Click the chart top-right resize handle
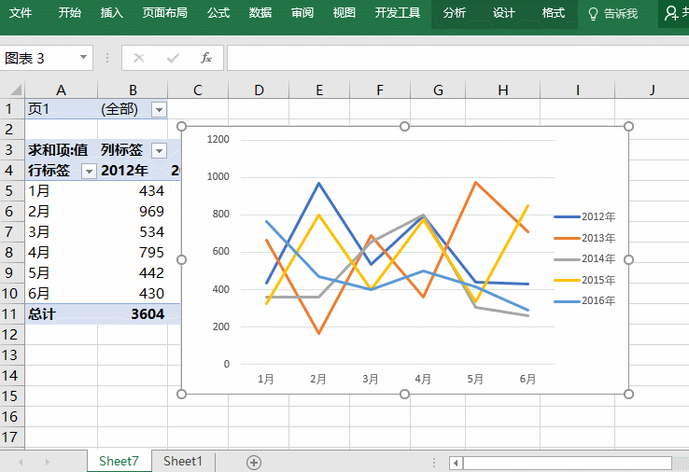This screenshot has width=689, height=472. click(x=628, y=127)
